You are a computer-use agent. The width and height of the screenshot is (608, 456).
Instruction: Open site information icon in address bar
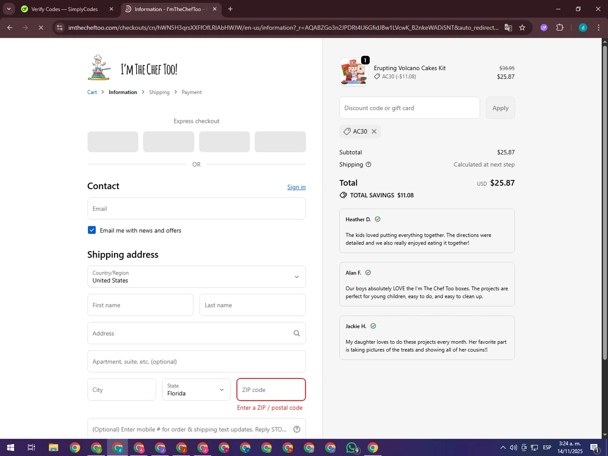pos(60,28)
